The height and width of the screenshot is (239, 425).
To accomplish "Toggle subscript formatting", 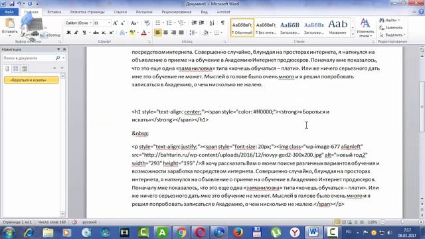I will 104,33.
